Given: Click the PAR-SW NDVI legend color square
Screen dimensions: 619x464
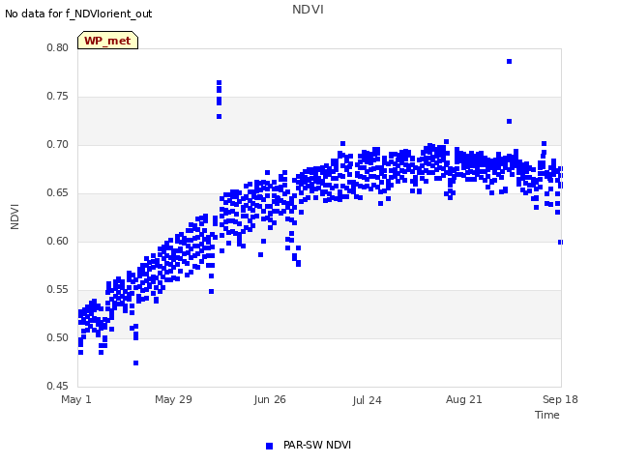Looking at the screenshot, I should (269, 446).
